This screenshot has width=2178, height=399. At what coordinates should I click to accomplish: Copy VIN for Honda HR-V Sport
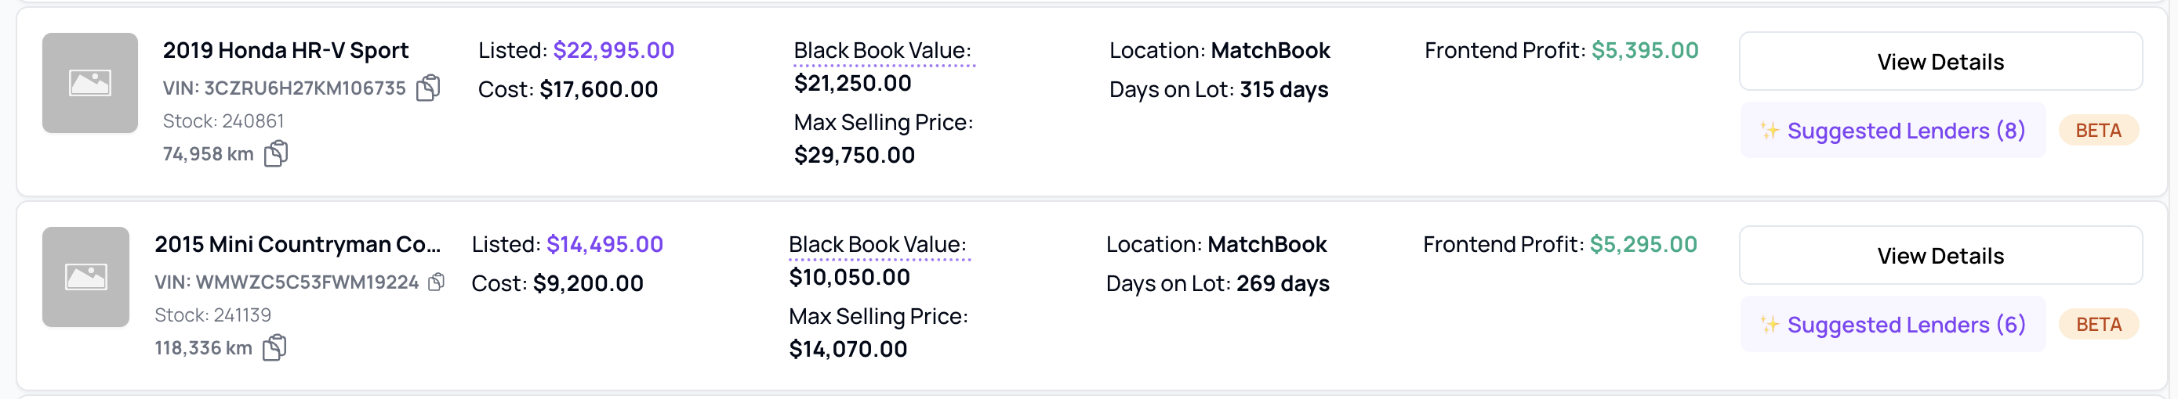429,88
